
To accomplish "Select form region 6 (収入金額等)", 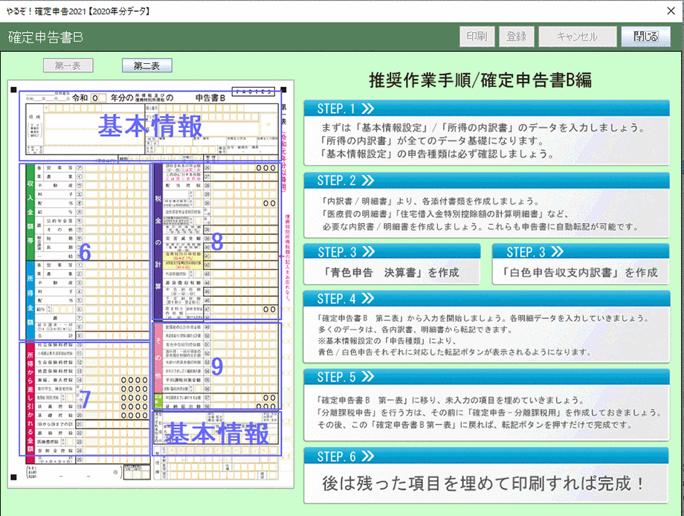I will [85, 251].
